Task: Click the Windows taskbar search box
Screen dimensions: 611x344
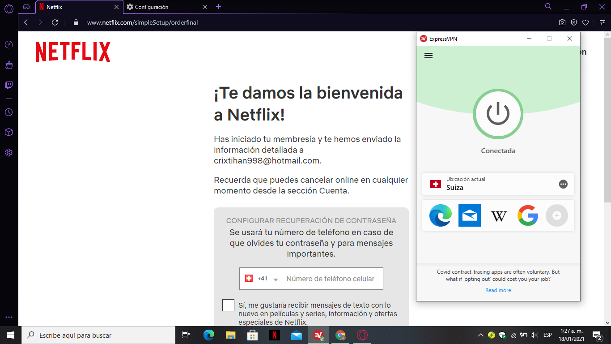Action: [98, 335]
